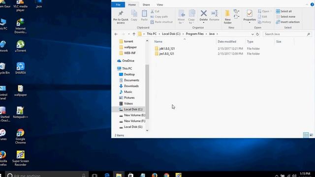Click the Rename ribbon icon
Image resolution: width=315 pixels, height=177 pixels.
215,13
